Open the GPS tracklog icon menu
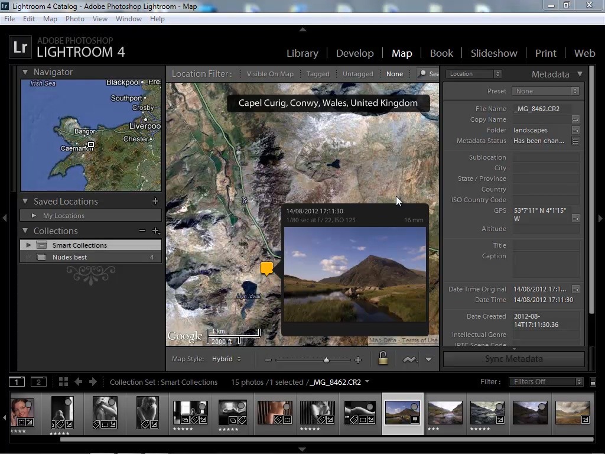605x454 pixels. tap(410, 359)
